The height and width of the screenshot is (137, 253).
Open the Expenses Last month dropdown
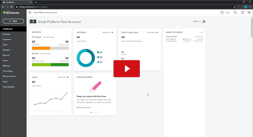[x=108, y=33]
